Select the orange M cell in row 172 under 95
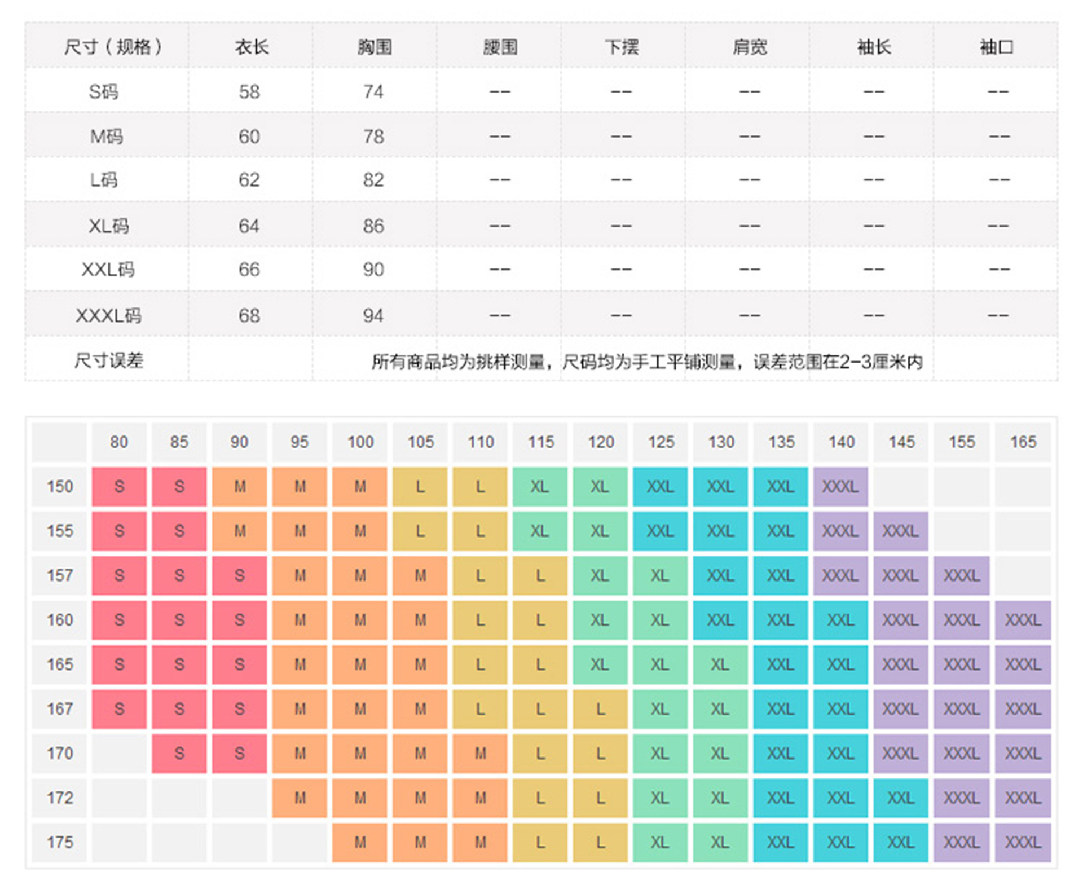 pyautogui.click(x=300, y=798)
